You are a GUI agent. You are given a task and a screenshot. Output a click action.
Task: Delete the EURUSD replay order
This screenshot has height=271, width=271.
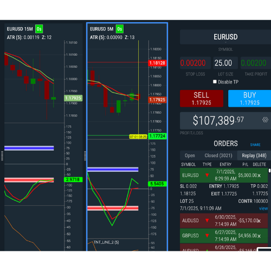click(259, 176)
